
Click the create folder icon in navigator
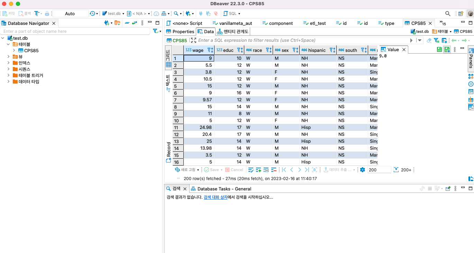pyautogui.click(x=117, y=23)
